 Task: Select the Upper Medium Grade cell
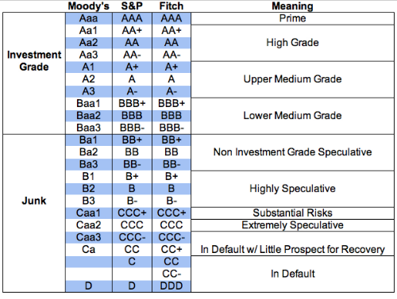click(292, 79)
